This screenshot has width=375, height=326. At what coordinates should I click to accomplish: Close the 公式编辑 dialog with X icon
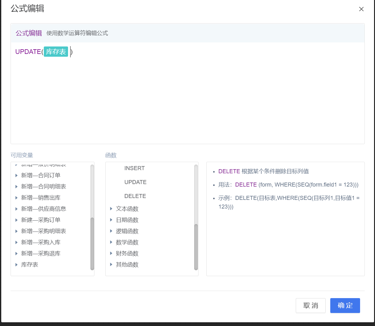[x=361, y=9]
